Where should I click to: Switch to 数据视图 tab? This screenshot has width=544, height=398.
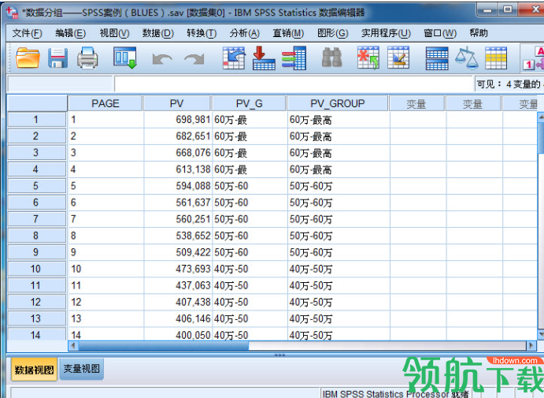tap(34, 370)
